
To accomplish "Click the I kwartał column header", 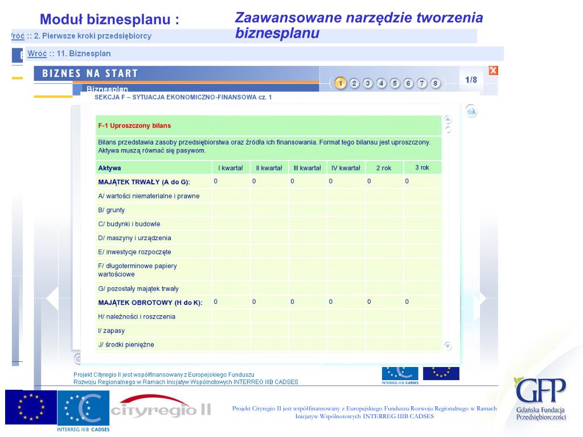I will click(x=231, y=168).
